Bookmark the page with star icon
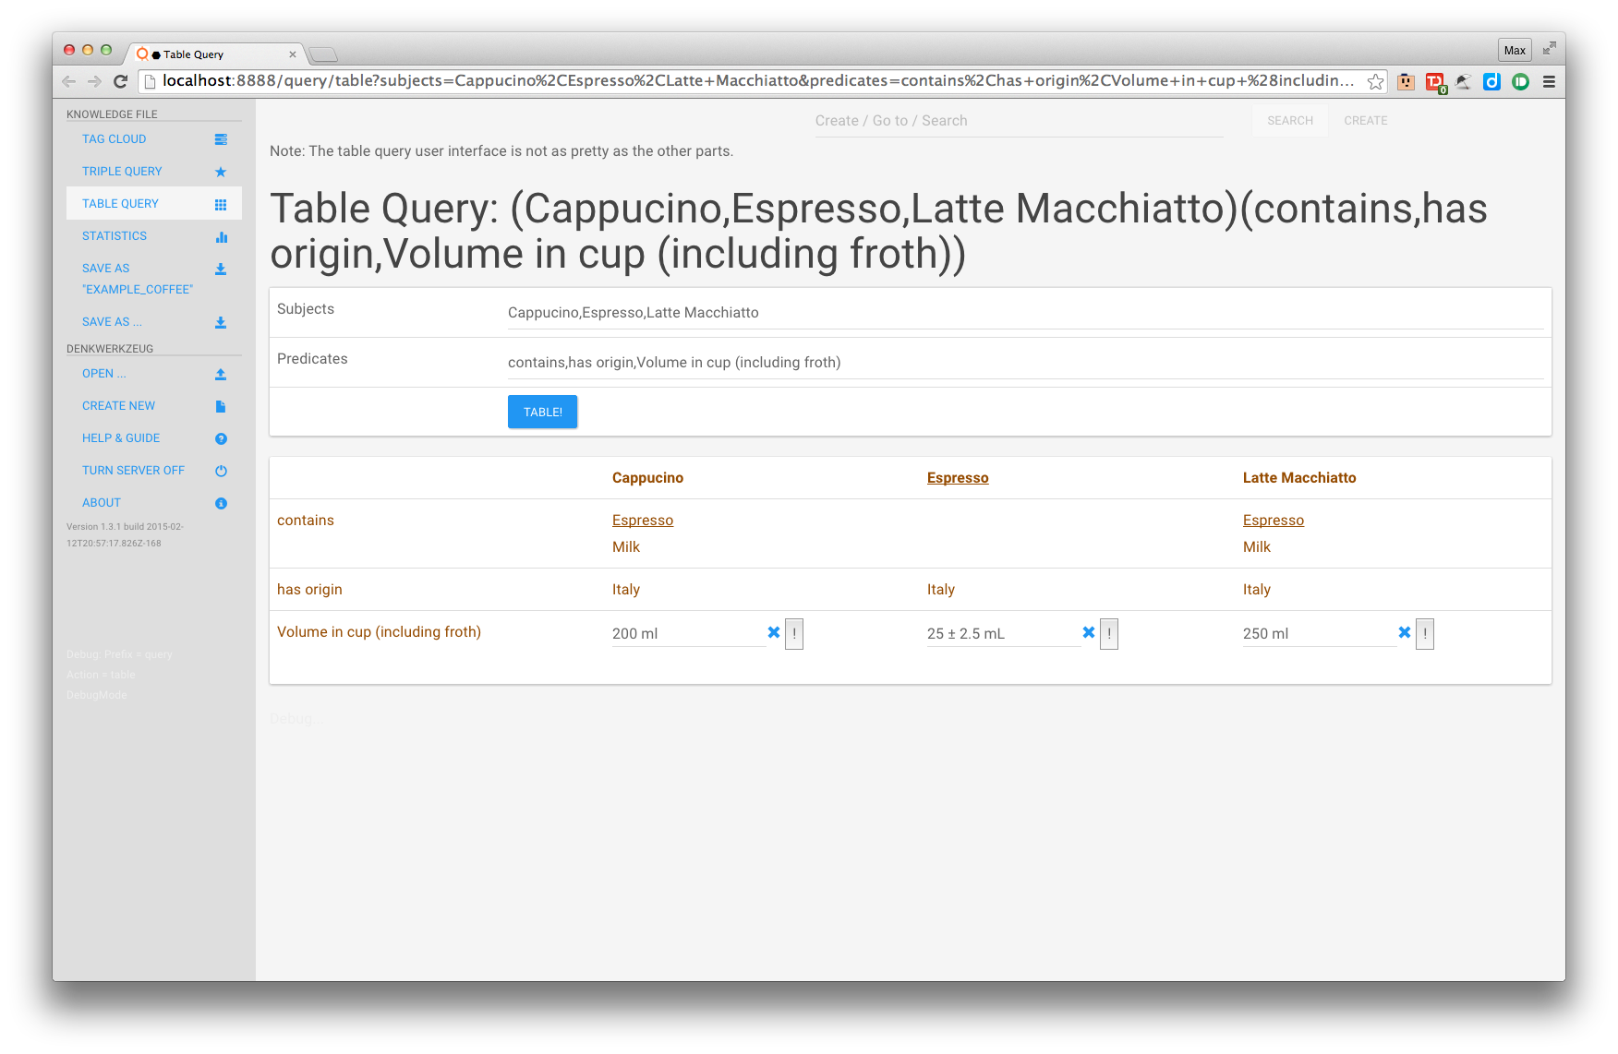 (x=1375, y=82)
